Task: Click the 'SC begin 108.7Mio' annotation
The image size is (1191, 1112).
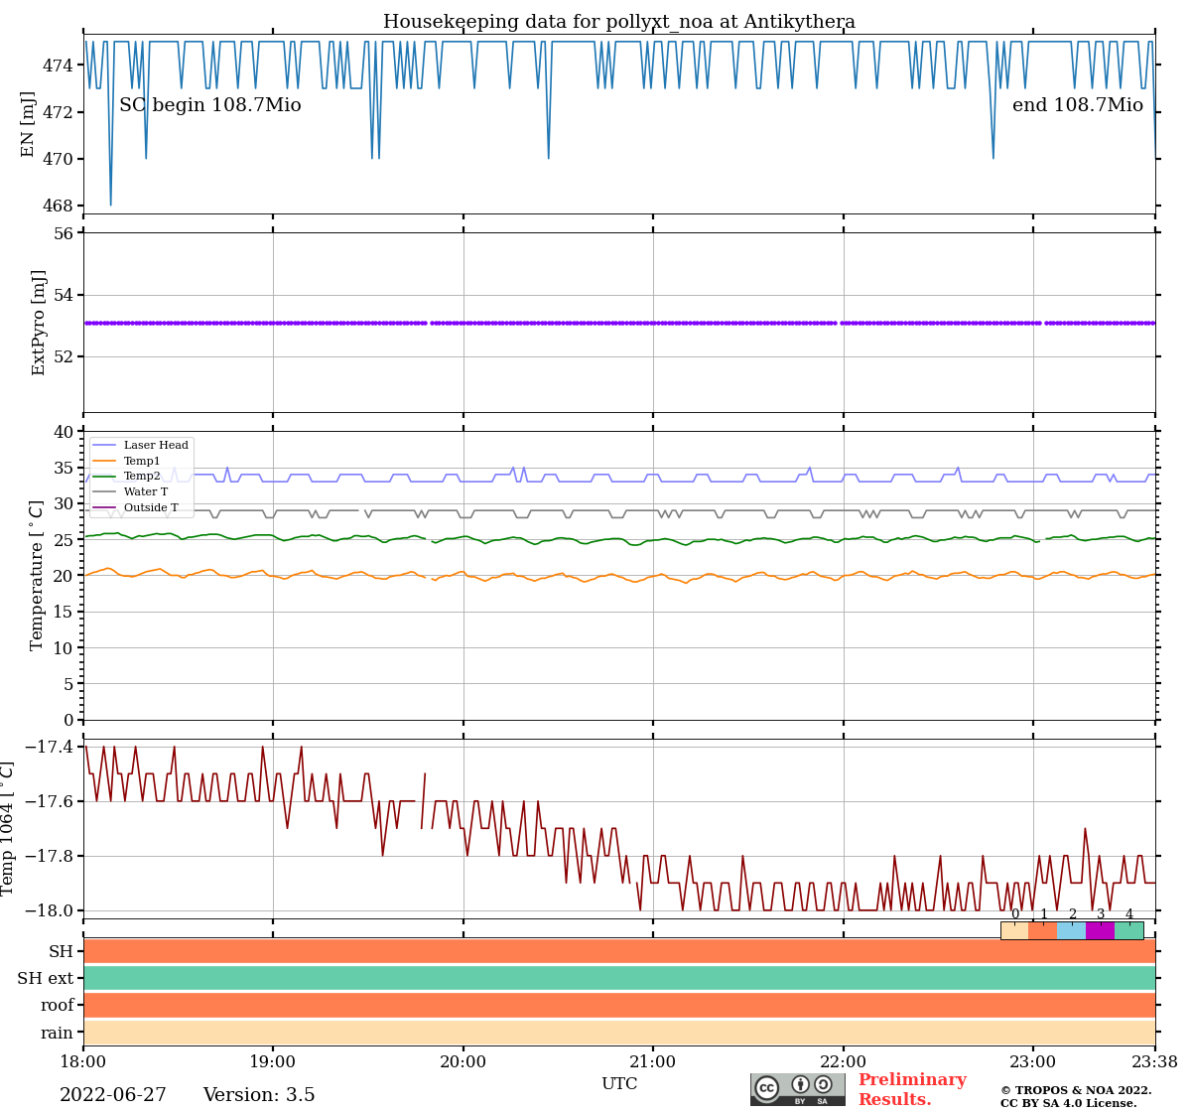Action: (x=210, y=105)
